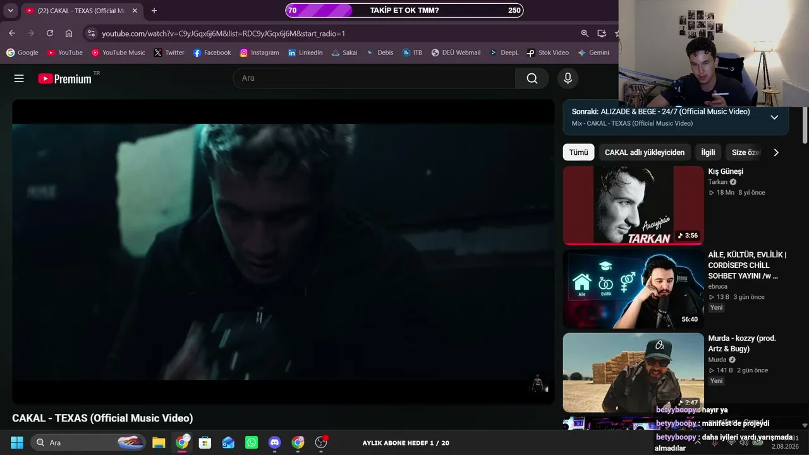Click the YouTube "Ara" search field
The width and height of the screenshot is (809, 455).
[x=374, y=78]
